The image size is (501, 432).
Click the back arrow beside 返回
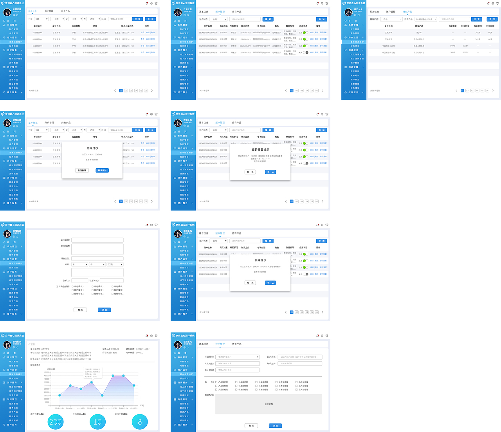point(29,344)
